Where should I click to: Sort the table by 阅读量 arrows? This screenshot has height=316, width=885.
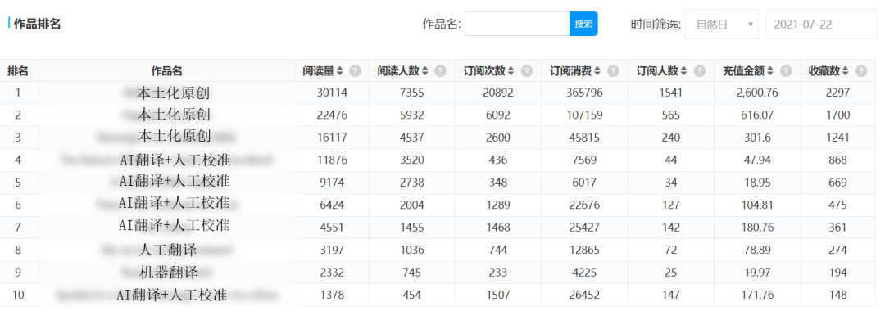(339, 71)
